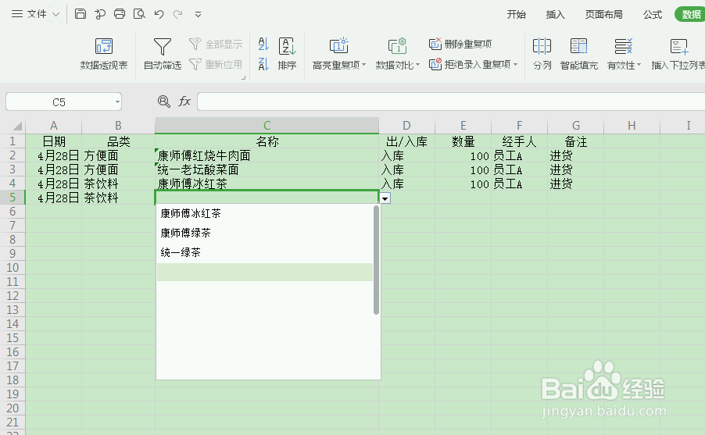Sort descending with the Z-A icon
705x435 pixels.
263,64
